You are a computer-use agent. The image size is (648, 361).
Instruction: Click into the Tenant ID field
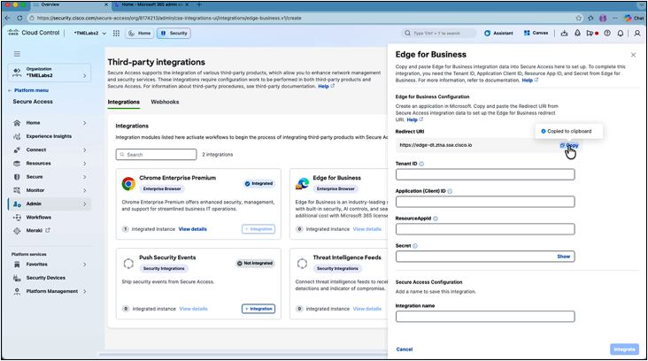coord(485,174)
